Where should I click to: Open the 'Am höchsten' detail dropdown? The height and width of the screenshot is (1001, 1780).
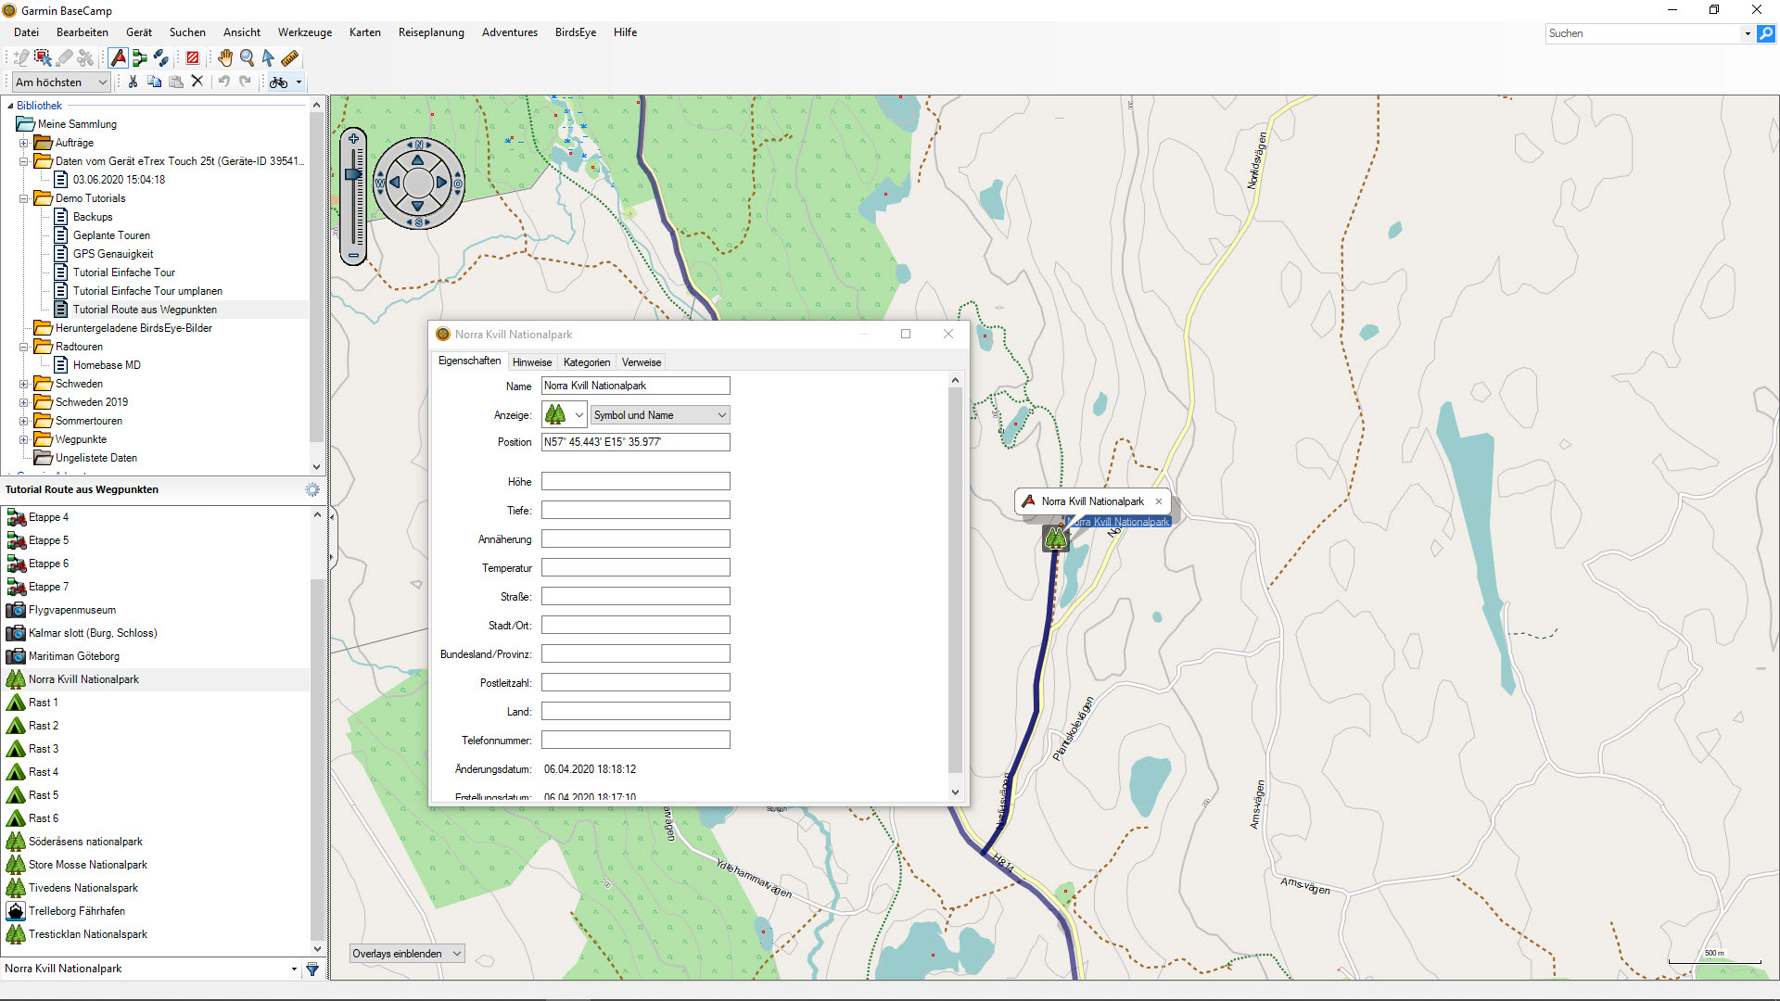61,82
